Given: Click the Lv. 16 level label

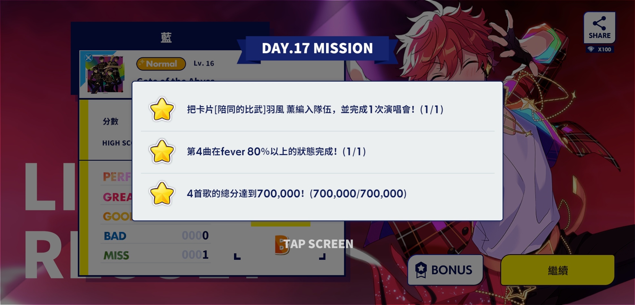Looking at the screenshot, I should click(204, 64).
